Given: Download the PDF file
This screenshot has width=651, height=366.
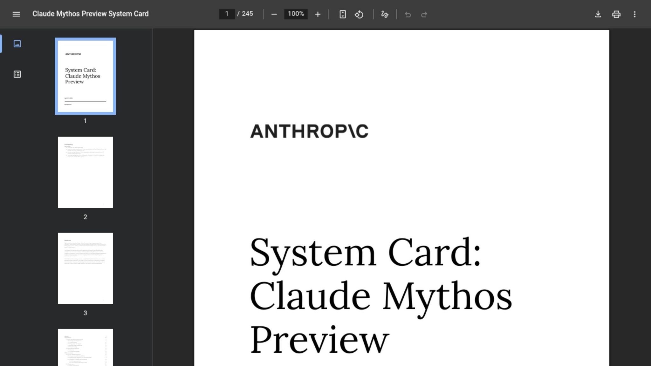Looking at the screenshot, I should pos(598,14).
